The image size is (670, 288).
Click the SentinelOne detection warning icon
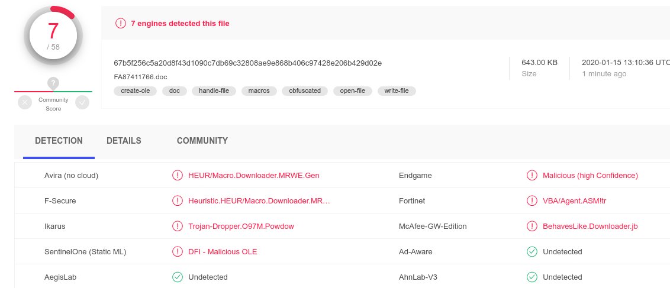coord(178,252)
